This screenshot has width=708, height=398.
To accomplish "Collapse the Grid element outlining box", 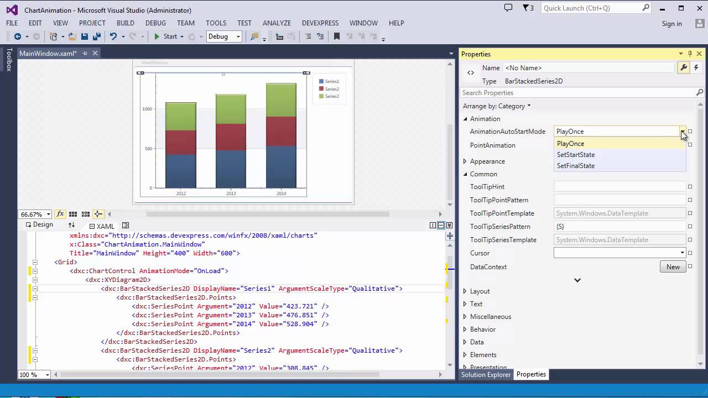I will (x=35, y=262).
